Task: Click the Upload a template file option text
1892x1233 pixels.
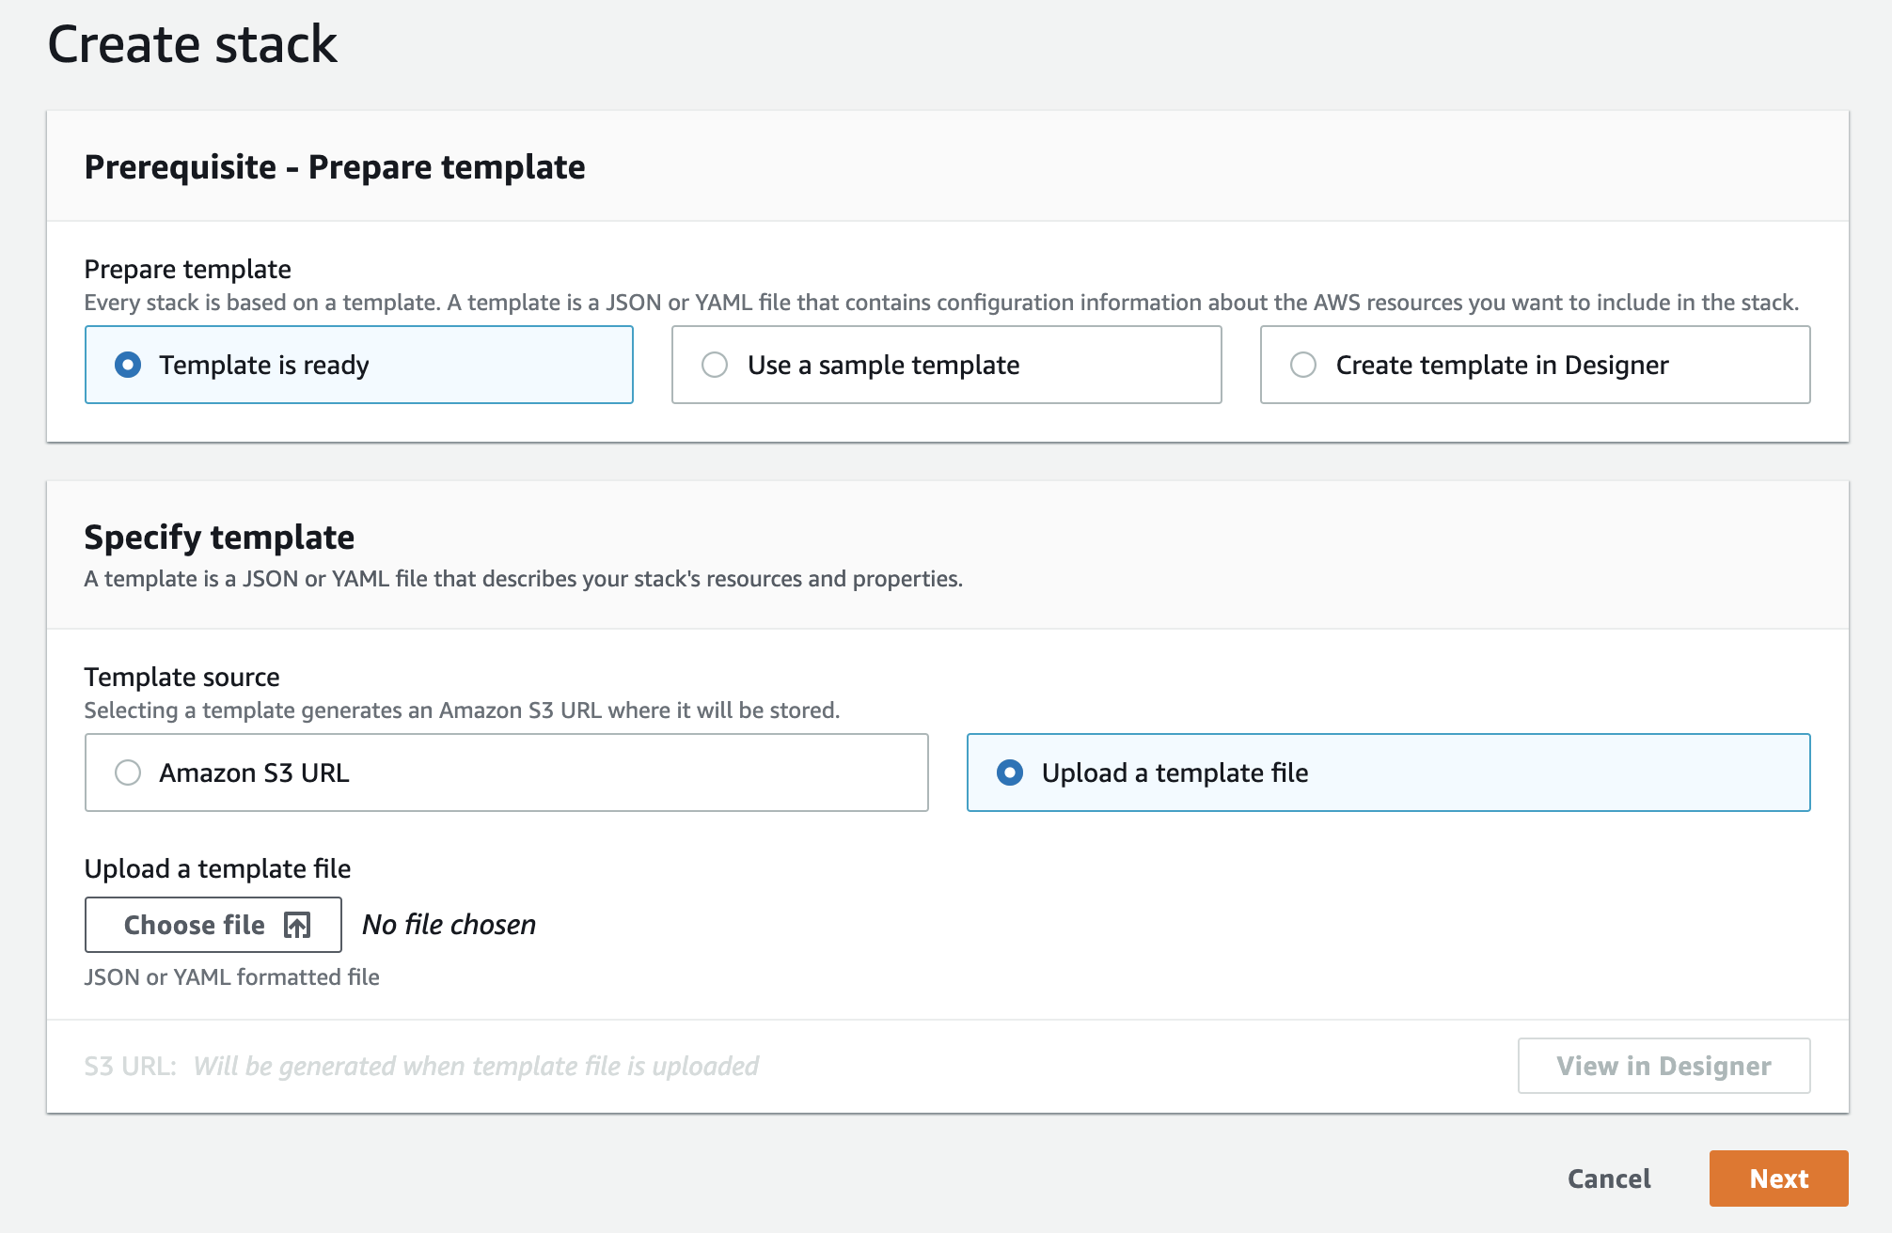Action: (1175, 773)
